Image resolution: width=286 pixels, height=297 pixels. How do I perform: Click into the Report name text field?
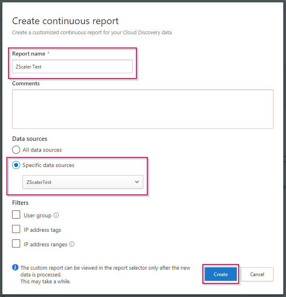point(72,66)
